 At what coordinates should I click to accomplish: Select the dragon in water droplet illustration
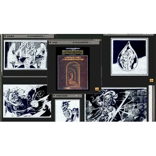click(129, 57)
